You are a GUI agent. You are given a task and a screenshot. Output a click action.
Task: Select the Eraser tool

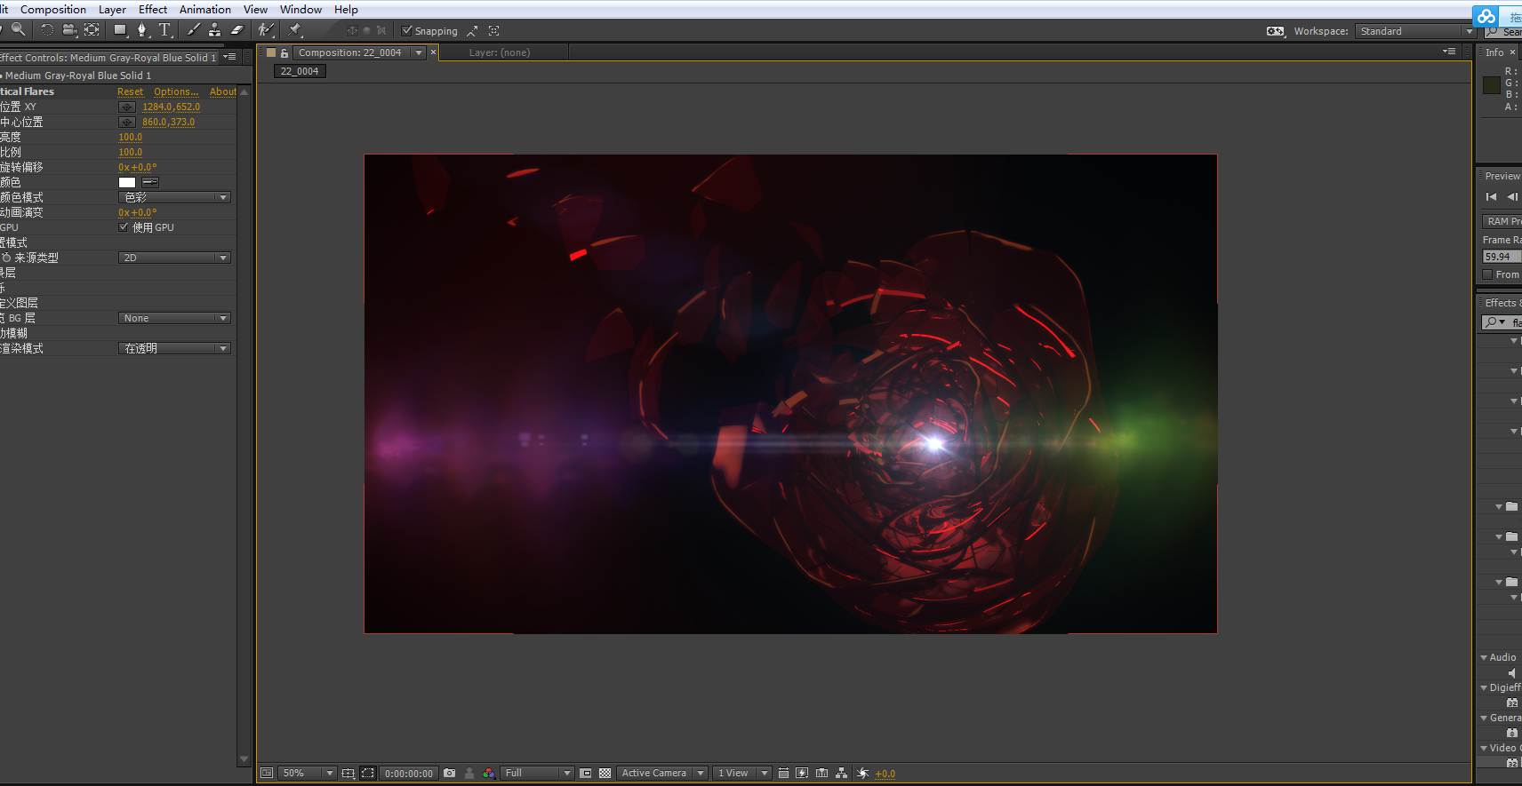click(x=237, y=30)
